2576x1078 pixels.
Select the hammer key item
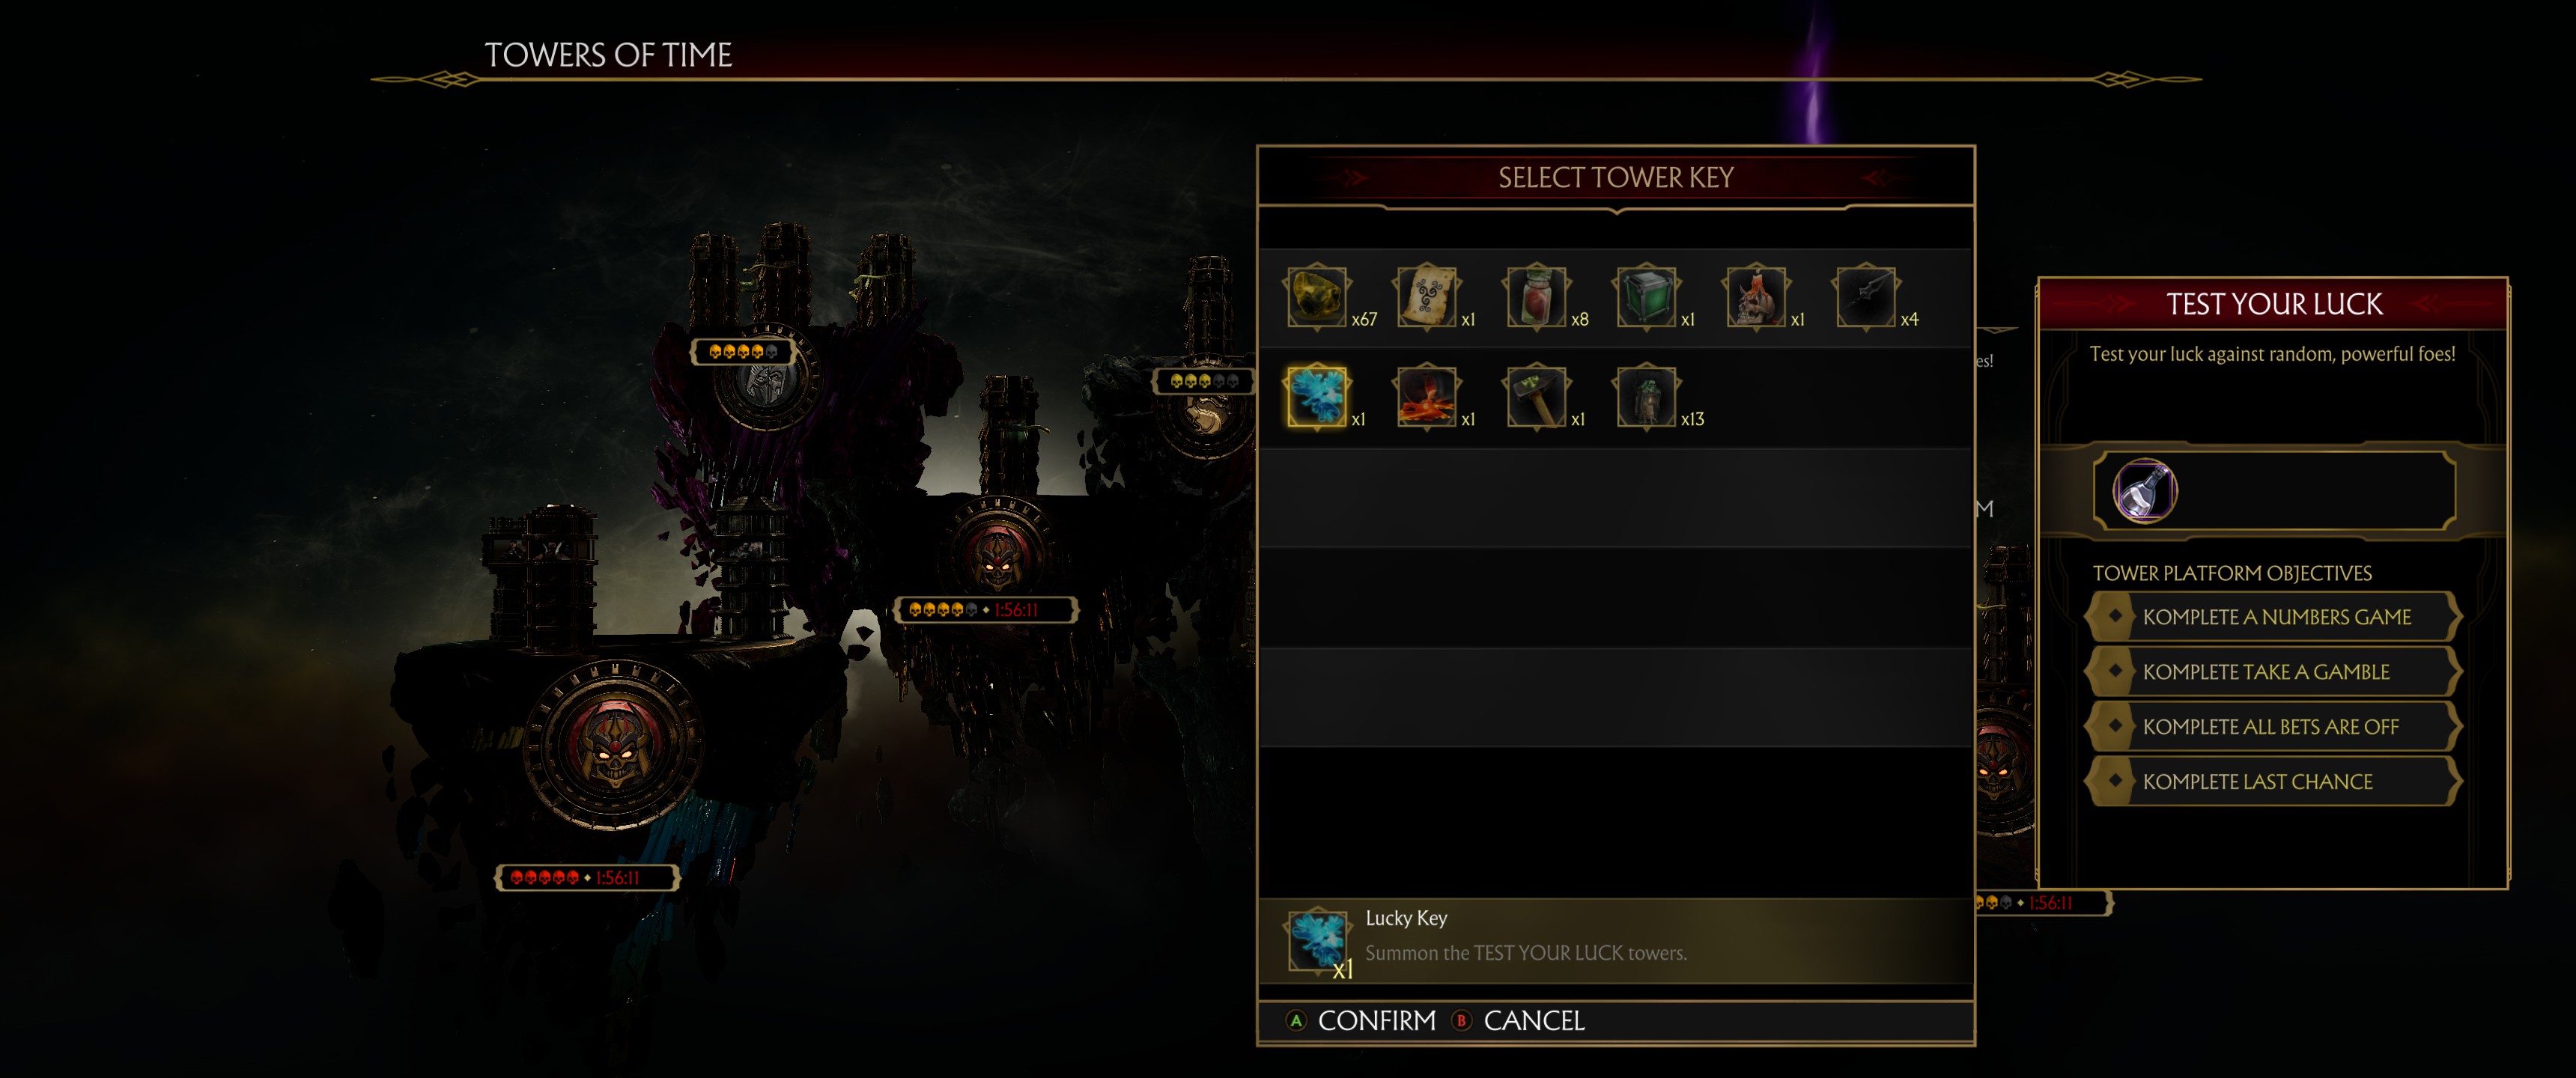tap(1536, 397)
